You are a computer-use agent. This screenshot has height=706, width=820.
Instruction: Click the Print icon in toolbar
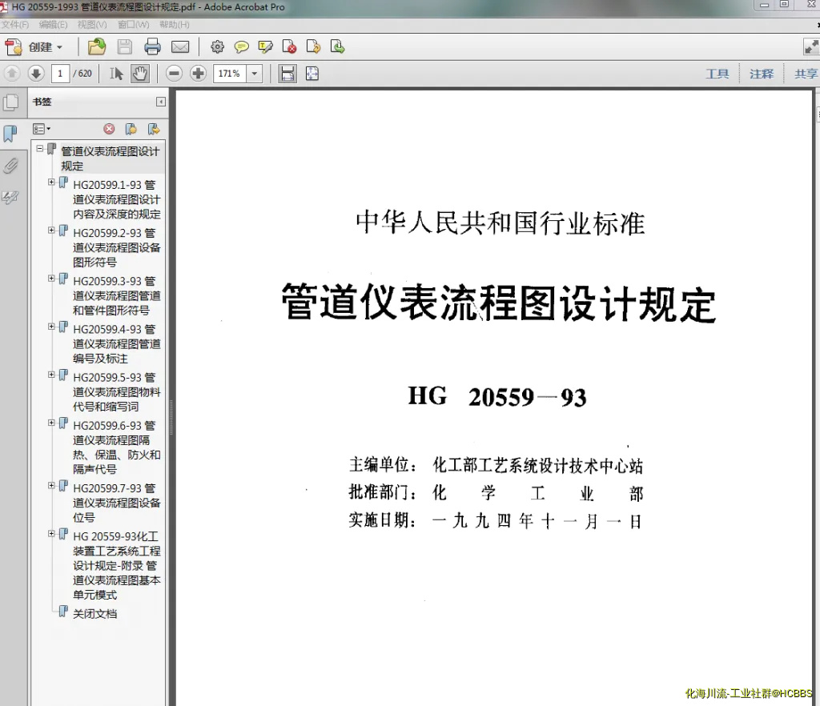click(x=152, y=46)
